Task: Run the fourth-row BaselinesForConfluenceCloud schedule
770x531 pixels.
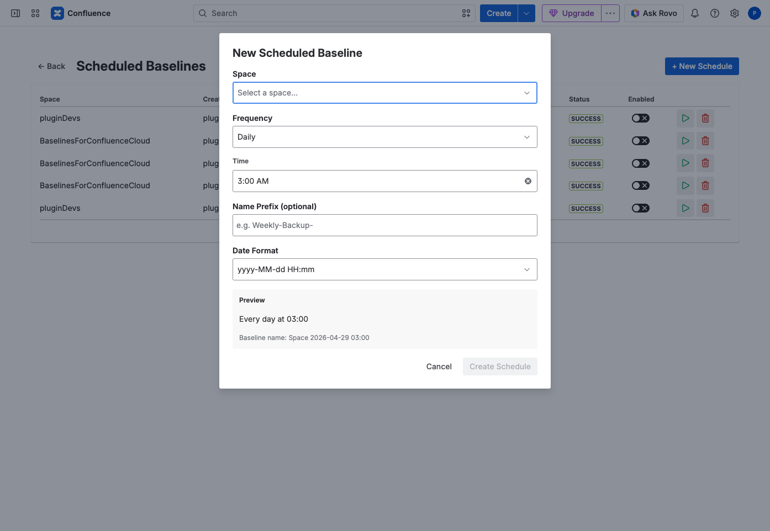Action: (685, 185)
